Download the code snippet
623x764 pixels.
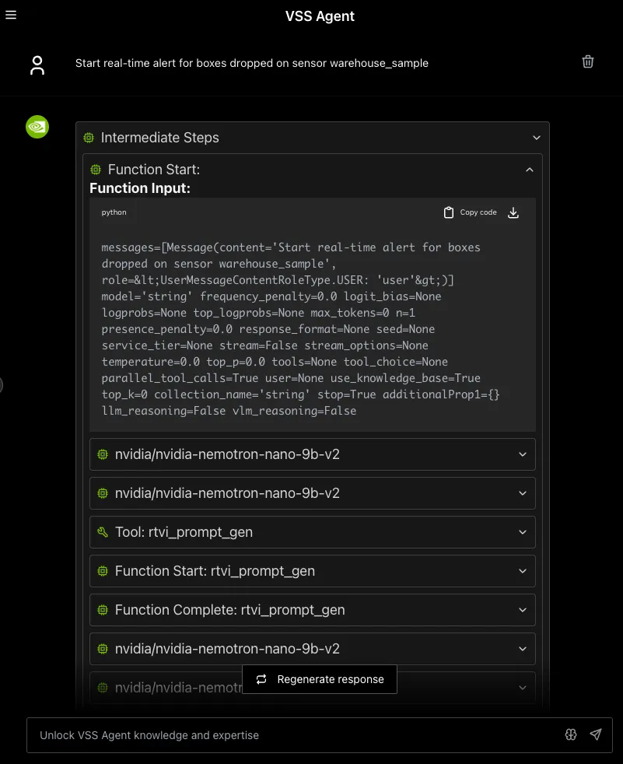point(513,212)
